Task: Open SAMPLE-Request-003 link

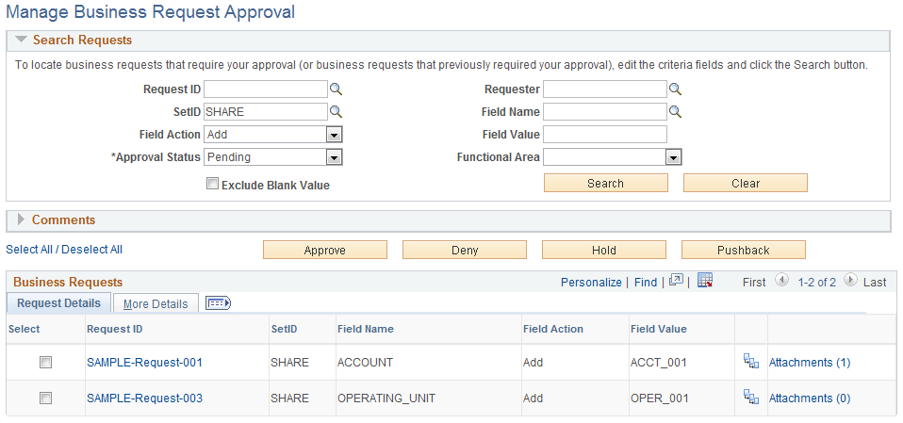Action: pos(144,399)
